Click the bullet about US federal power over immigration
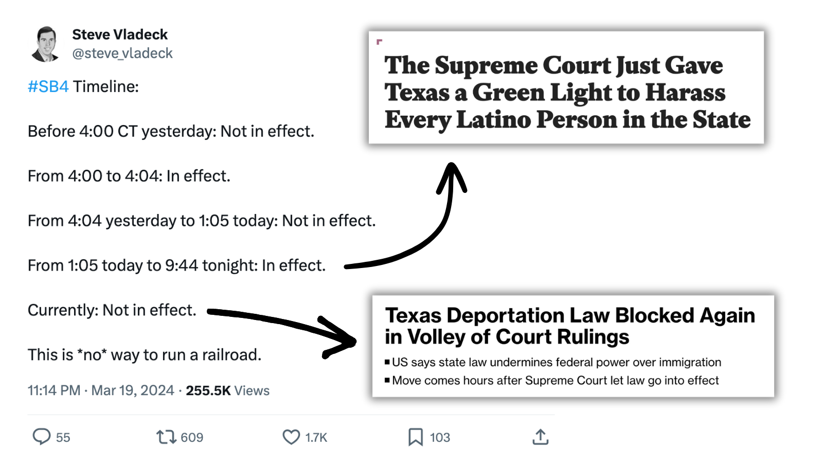This screenshot has width=823, height=463. click(x=556, y=362)
